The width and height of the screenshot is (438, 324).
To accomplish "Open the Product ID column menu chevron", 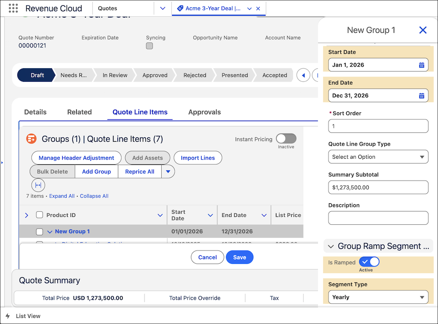I will [x=160, y=215].
